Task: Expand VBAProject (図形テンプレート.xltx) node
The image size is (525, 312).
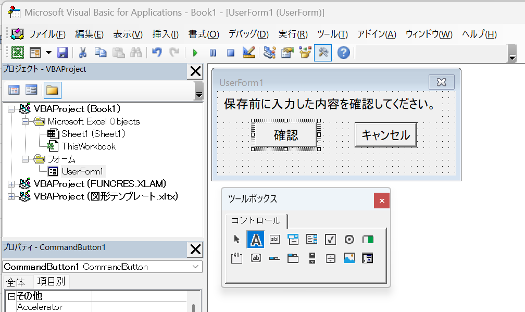Action: (x=11, y=196)
